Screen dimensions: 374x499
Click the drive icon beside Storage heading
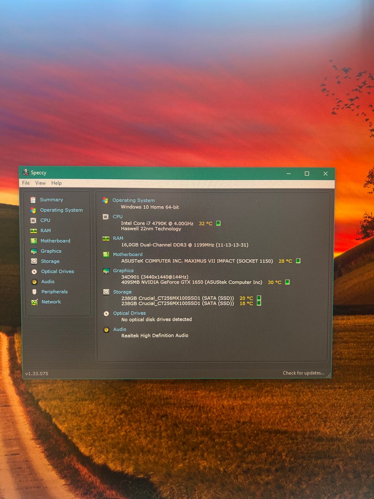(106, 292)
